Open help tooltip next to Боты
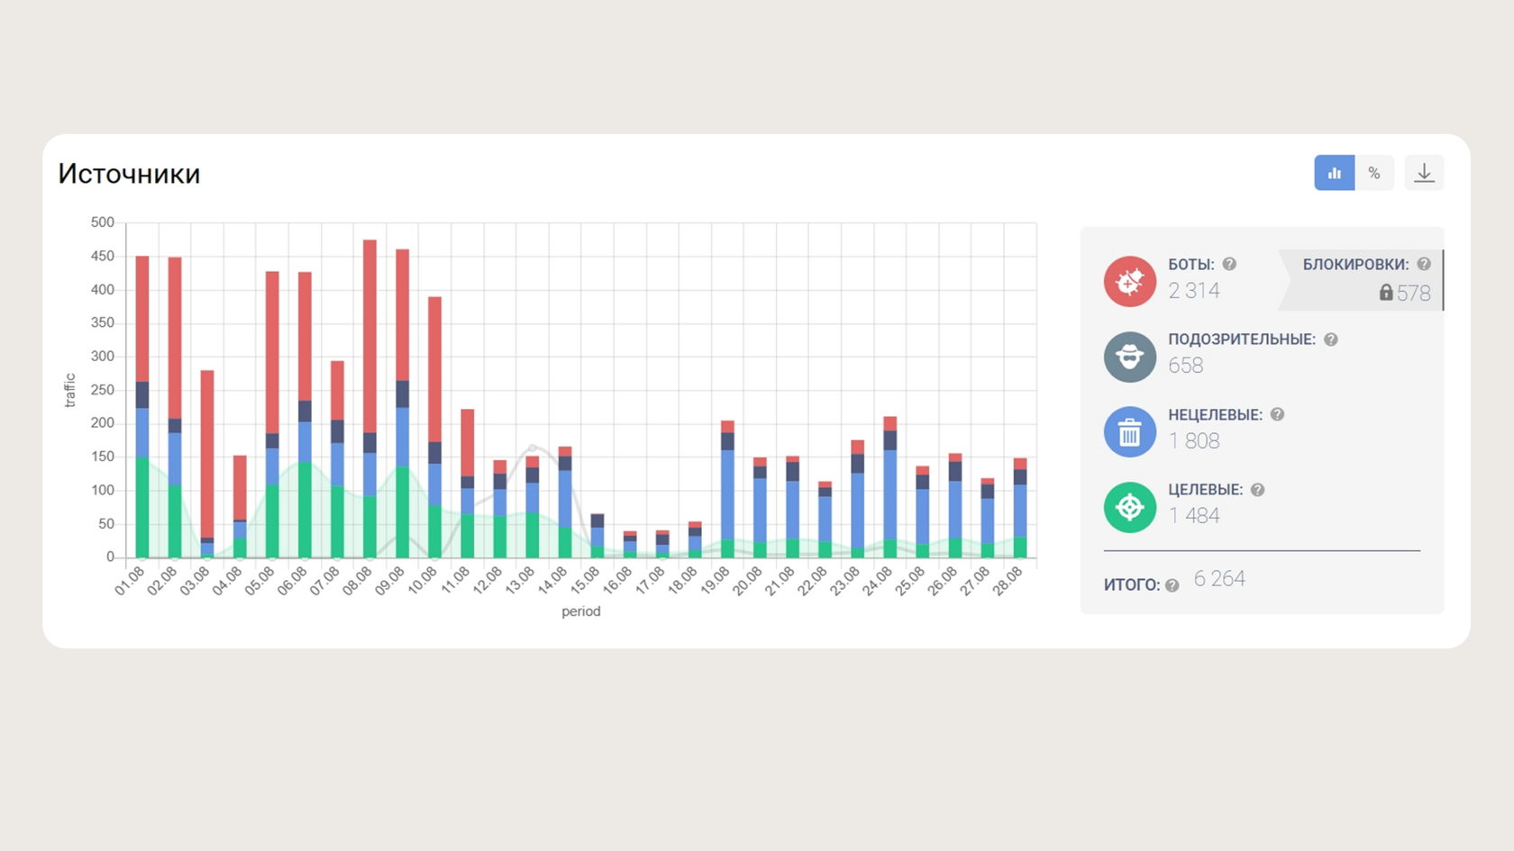This screenshot has width=1514, height=851. click(x=1229, y=264)
